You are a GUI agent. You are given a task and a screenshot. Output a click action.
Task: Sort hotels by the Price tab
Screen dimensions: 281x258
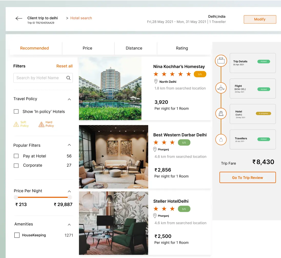click(x=87, y=48)
